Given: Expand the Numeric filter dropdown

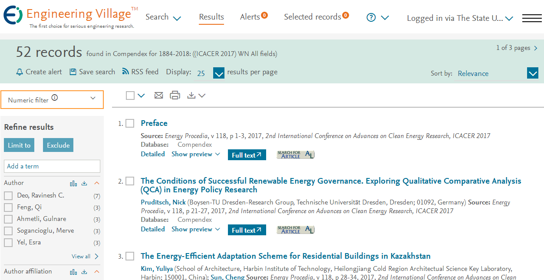Looking at the screenshot, I should pos(52,100).
